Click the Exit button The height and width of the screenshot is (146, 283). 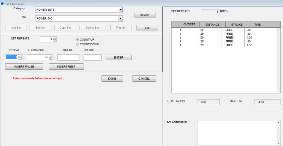click(x=147, y=28)
